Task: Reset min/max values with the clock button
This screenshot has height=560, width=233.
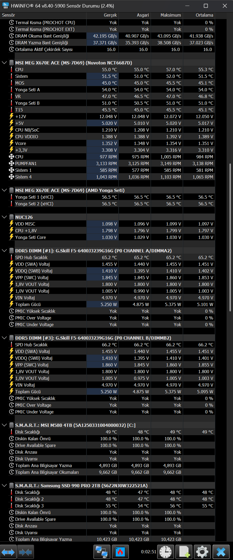Action: (166, 552)
